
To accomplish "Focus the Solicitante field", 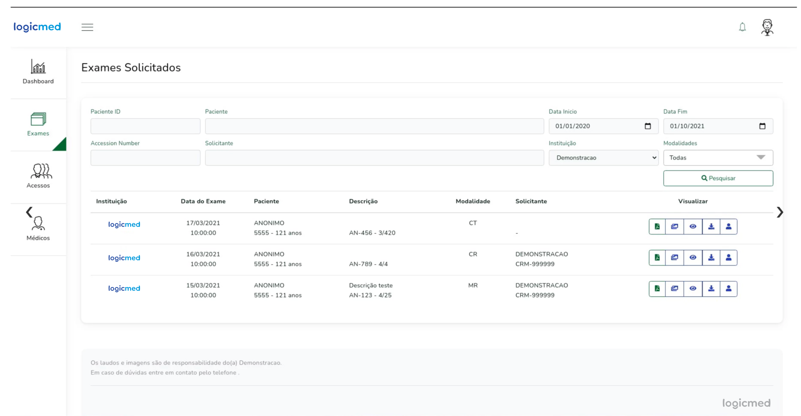I will [x=374, y=158].
